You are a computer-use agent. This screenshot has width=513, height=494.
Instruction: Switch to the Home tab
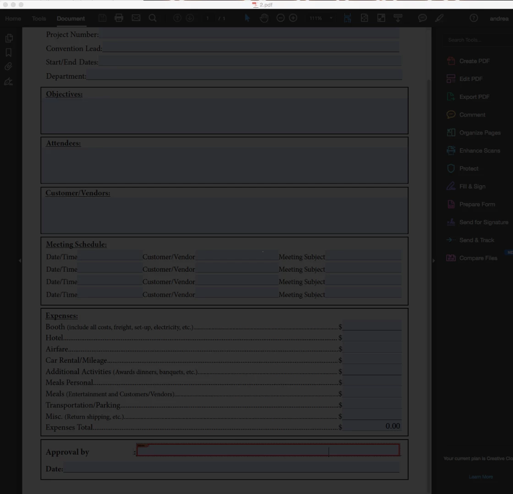(x=13, y=19)
